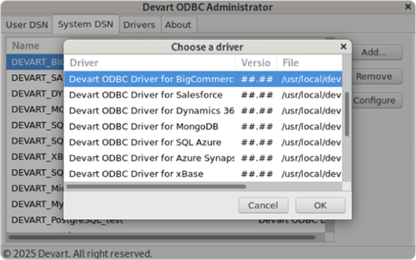
Task: Select Devart ODBC Driver for SQL Azure
Action: click(x=203, y=142)
